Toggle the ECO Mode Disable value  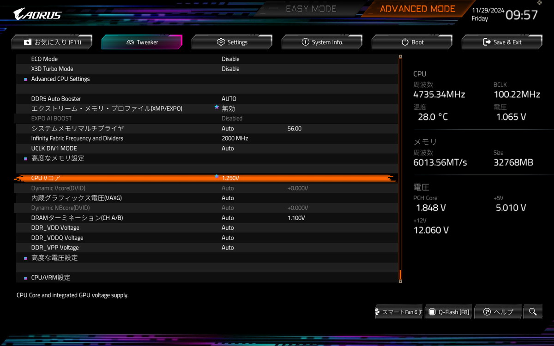click(230, 59)
